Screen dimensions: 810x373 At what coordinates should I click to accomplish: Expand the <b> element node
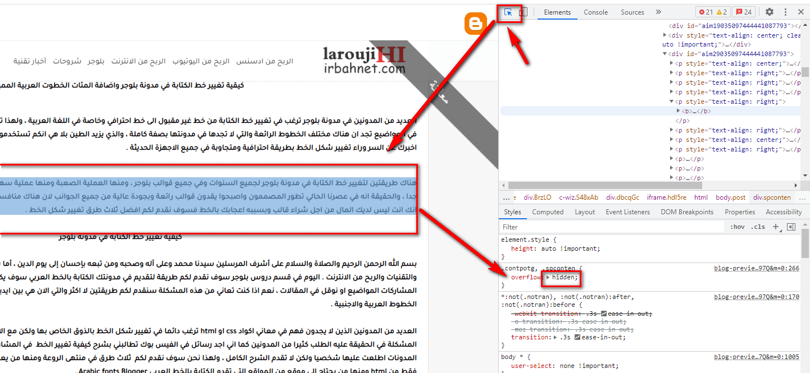click(x=679, y=111)
